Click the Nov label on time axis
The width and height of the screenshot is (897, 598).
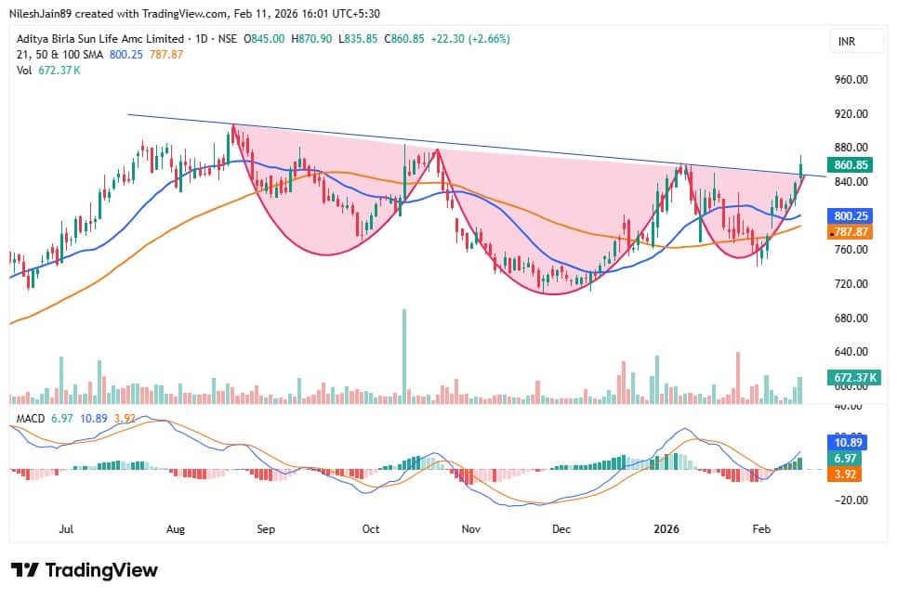[471, 529]
